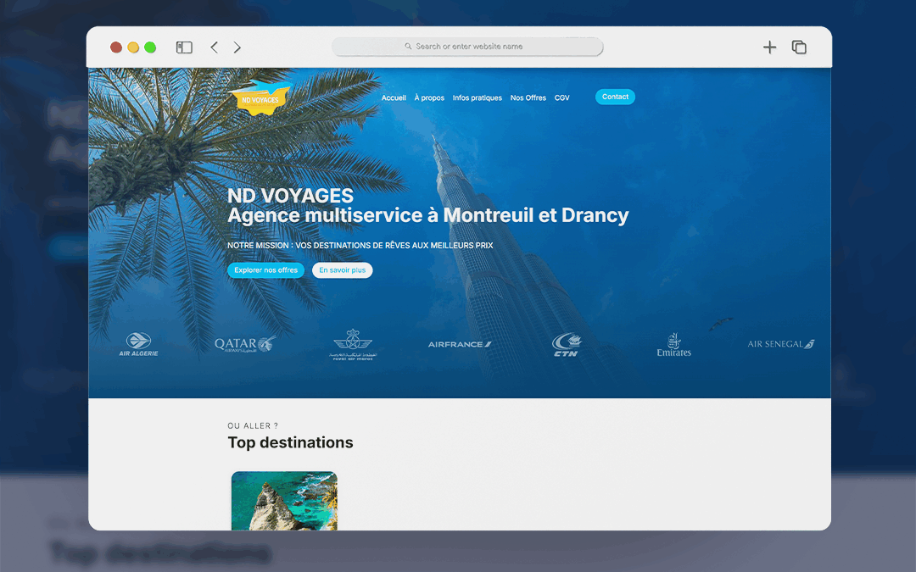Show tab overview icon
This screenshot has width=916, height=572.
tap(799, 47)
